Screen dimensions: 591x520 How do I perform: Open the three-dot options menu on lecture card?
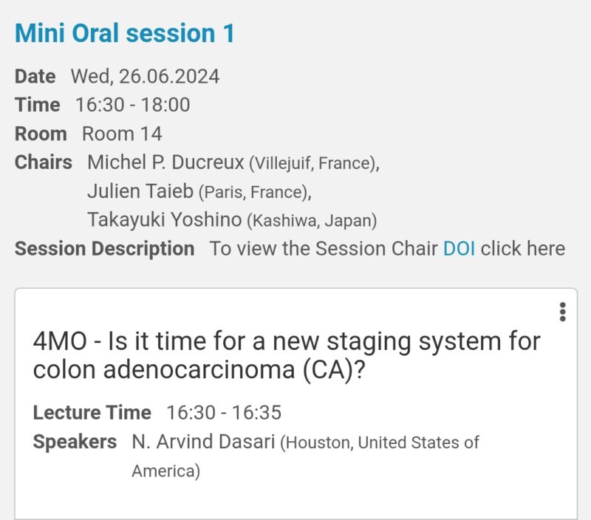tap(562, 312)
